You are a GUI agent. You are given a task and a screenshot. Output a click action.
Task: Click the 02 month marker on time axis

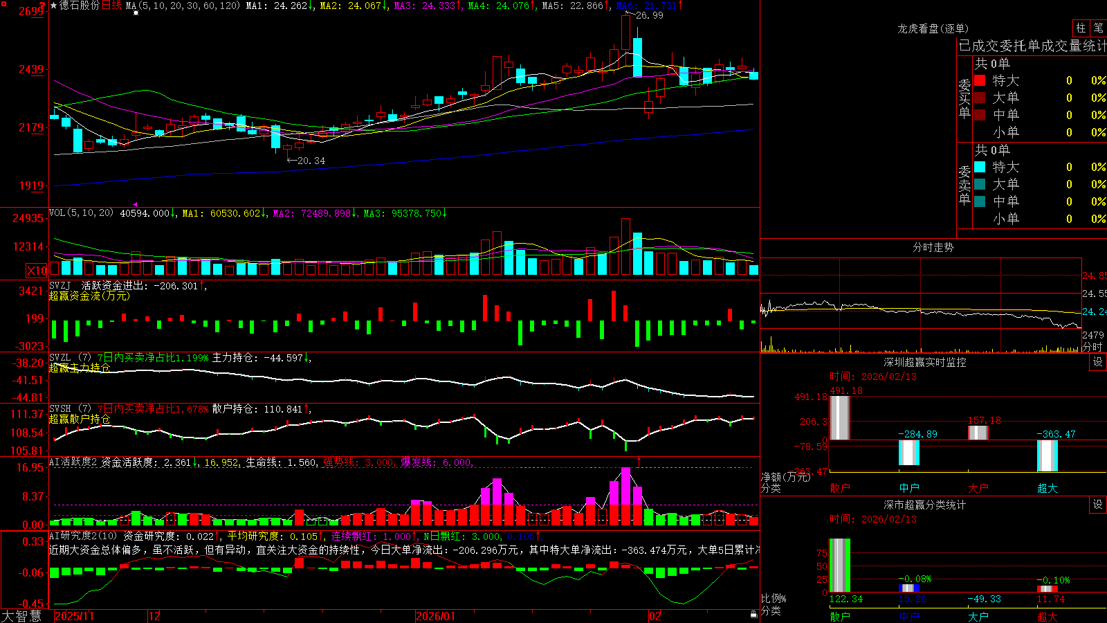655,616
